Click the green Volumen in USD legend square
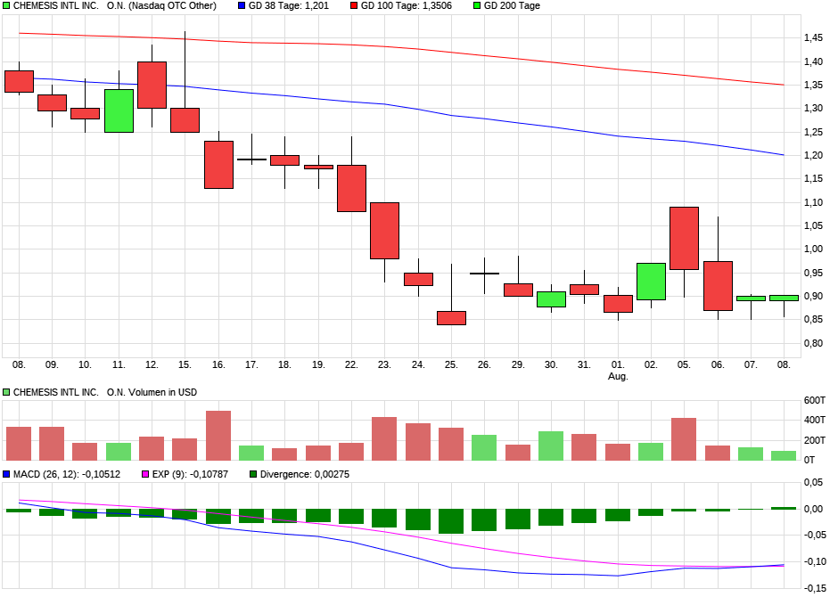Image resolution: width=838 pixels, height=597 pixels. [x=6, y=392]
